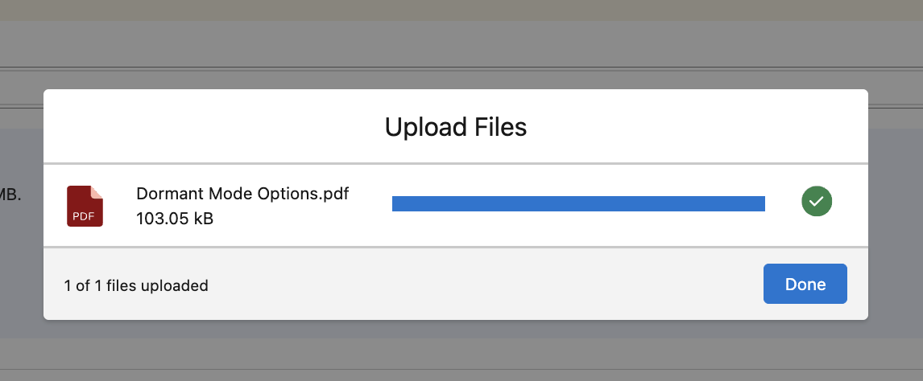Select the Dormant Mode Options.pdf file name
Image resolution: width=923 pixels, height=381 pixels.
[x=242, y=194]
